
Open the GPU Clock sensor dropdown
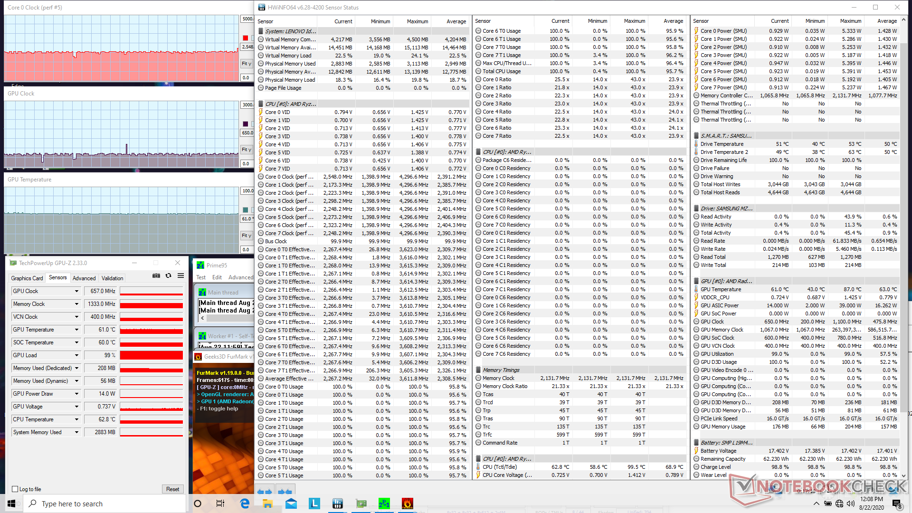[x=76, y=291]
